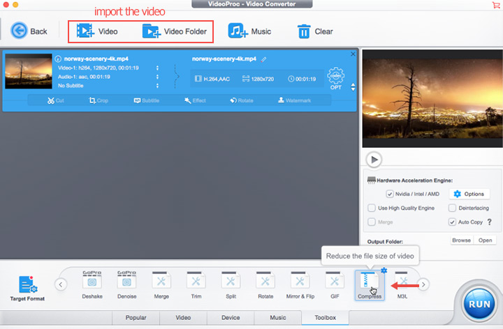Play the video preview

(373, 158)
